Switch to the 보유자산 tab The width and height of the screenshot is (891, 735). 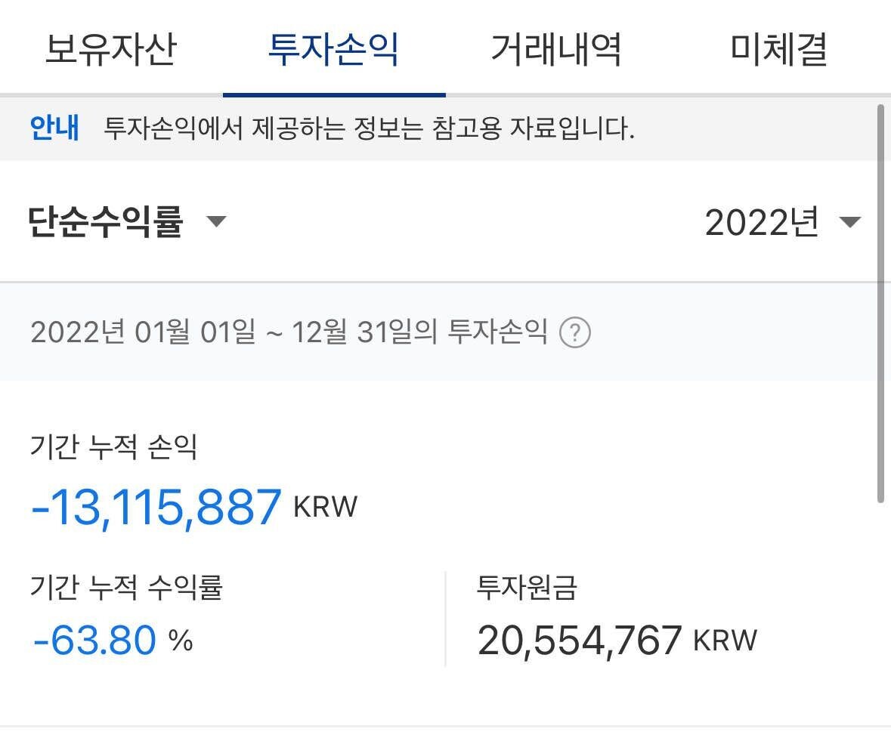(110, 48)
